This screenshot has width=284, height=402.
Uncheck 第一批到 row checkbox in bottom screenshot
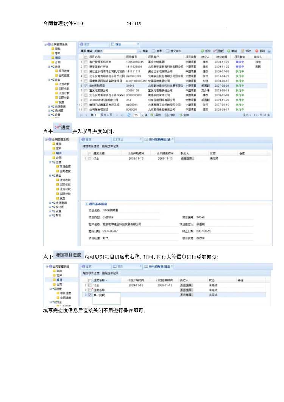tap(90, 295)
